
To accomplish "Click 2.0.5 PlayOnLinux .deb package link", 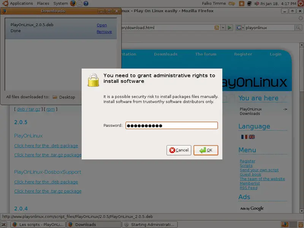I will (46, 146).
